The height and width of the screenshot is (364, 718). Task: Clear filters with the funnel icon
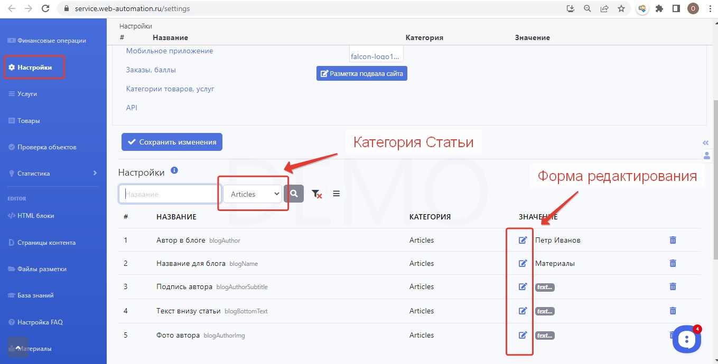pos(316,194)
